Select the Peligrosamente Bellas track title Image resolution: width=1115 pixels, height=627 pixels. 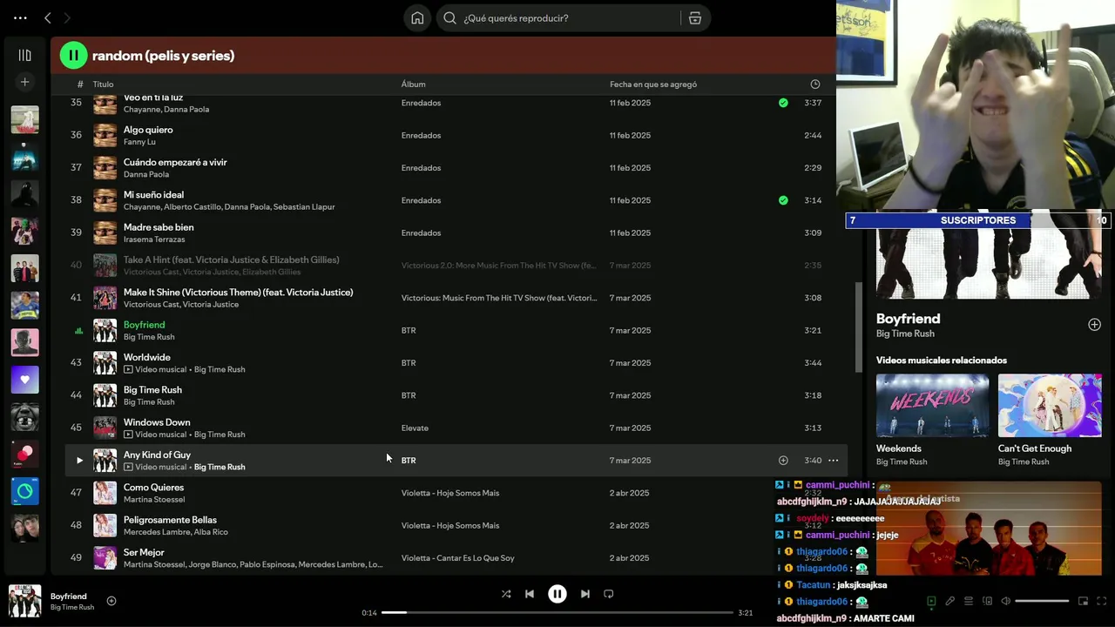pyautogui.click(x=170, y=520)
